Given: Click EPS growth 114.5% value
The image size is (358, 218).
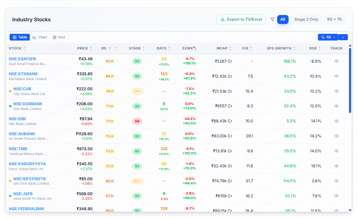Looking at the screenshot, I should 289,181.
